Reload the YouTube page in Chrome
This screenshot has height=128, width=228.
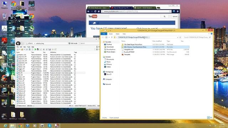[x=95, y=11]
